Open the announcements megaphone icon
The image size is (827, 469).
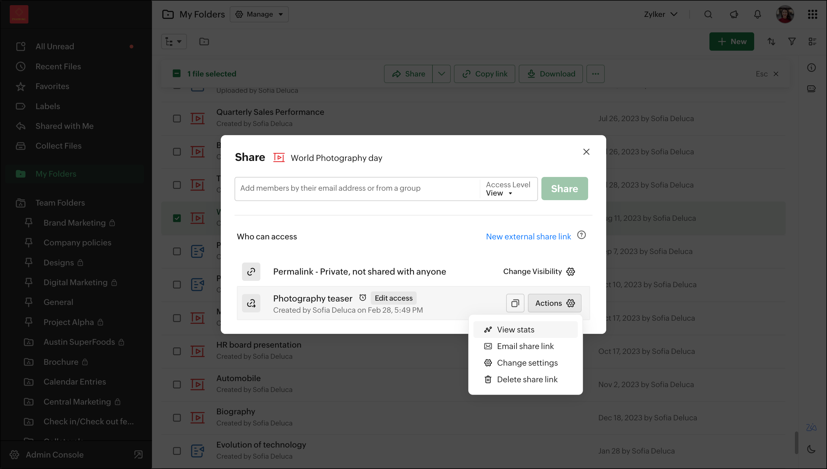[734, 14]
